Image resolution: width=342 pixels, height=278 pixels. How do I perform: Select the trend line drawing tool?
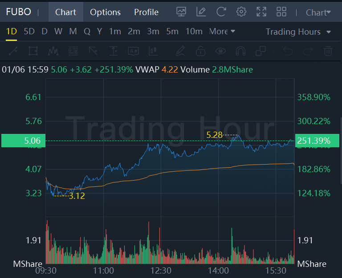tap(13, 51)
